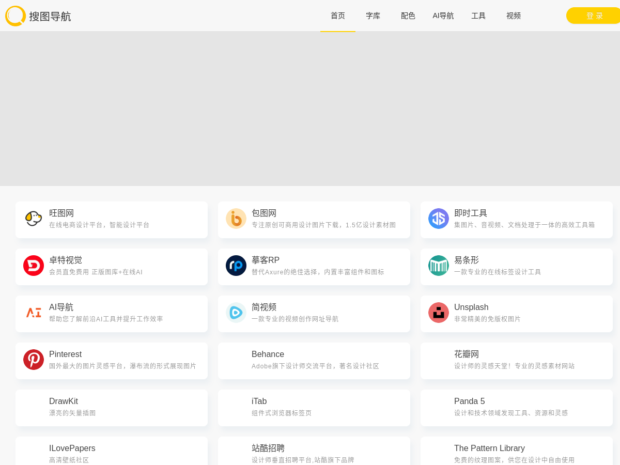Viewport: 620px width, 465px height.
Task: Open the 首页 tab
Action: click(x=338, y=16)
